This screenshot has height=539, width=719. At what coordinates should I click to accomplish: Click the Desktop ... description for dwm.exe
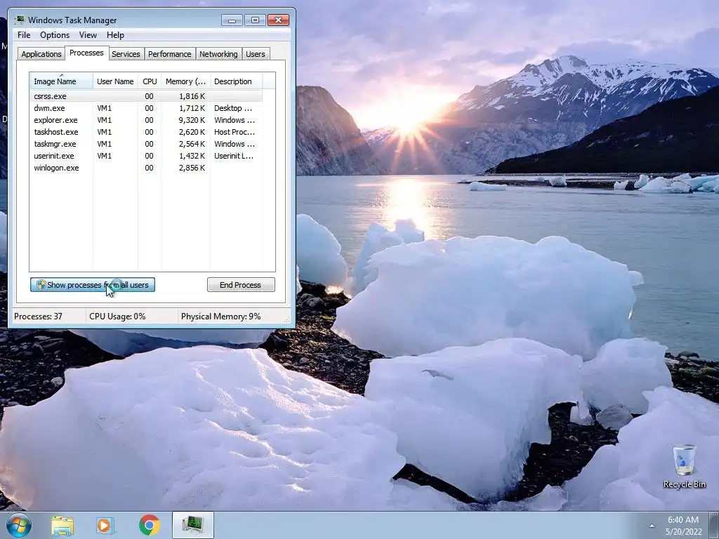[x=233, y=108]
